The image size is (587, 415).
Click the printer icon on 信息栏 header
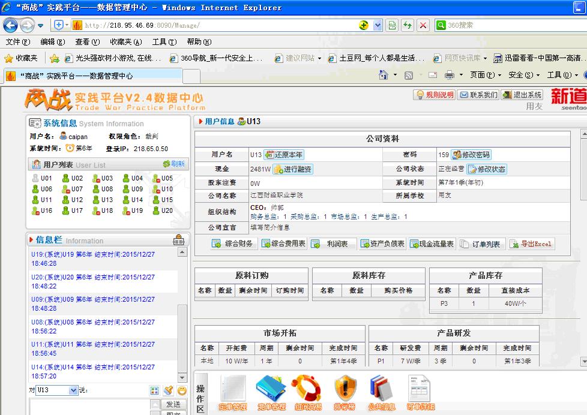pos(178,240)
